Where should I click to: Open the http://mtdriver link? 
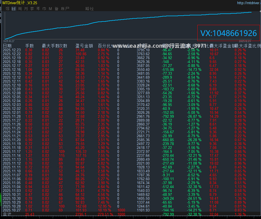[x=249, y=3]
